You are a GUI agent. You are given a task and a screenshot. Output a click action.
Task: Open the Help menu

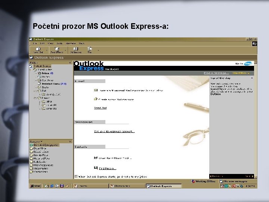[81, 43]
